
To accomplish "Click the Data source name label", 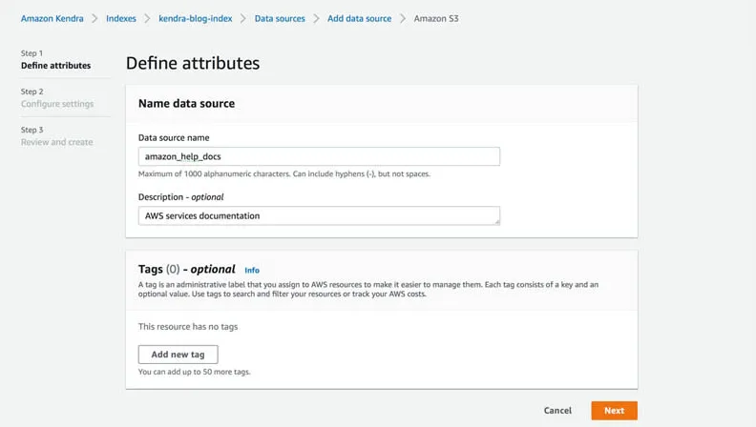I will [x=174, y=138].
